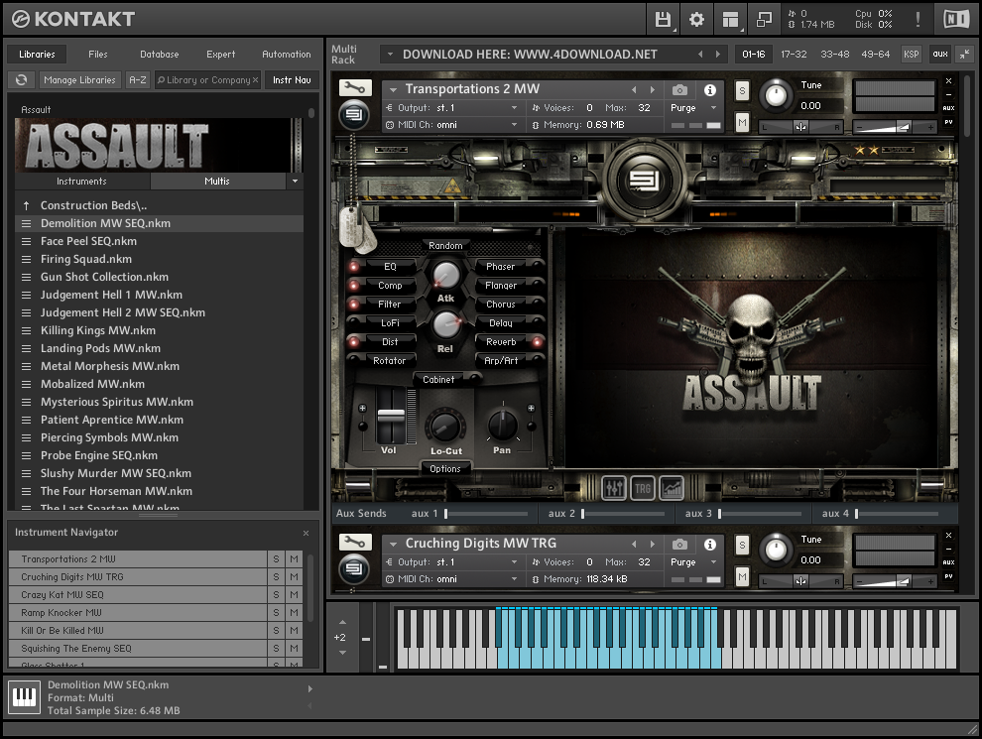982x739 pixels.
Task: Select instrument page 17-32
Action: pyautogui.click(x=794, y=55)
